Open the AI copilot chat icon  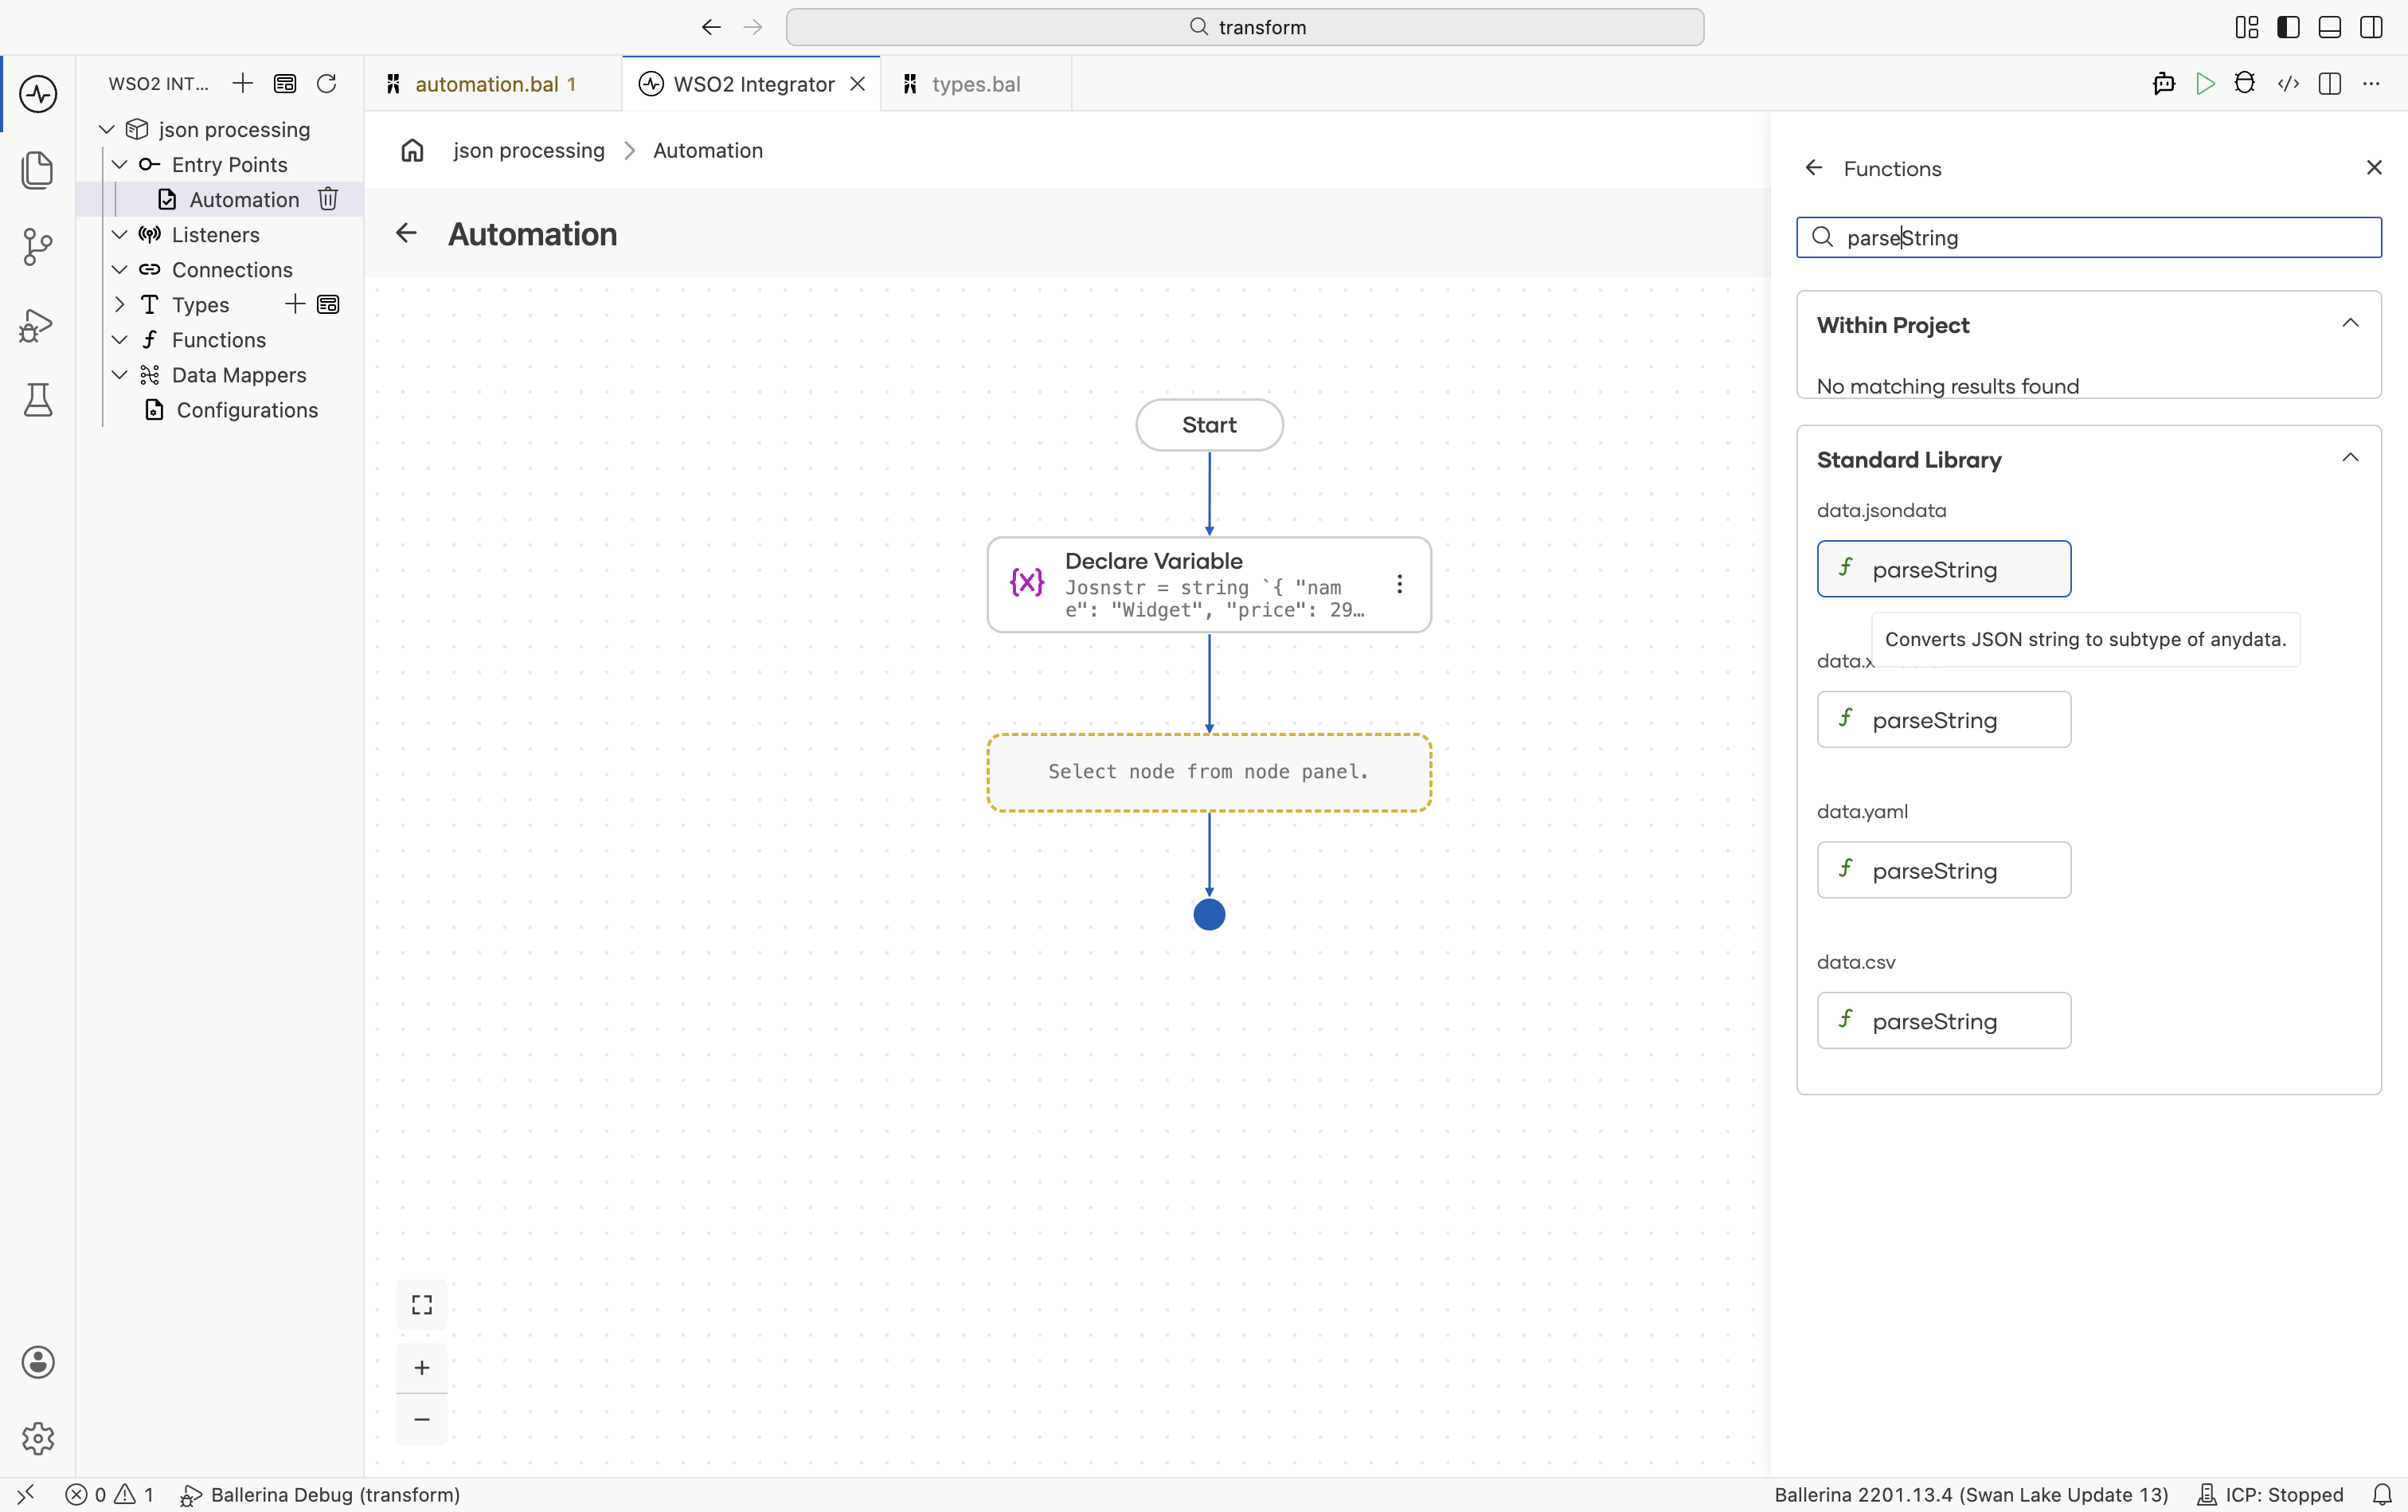(x=2163, y=83)
